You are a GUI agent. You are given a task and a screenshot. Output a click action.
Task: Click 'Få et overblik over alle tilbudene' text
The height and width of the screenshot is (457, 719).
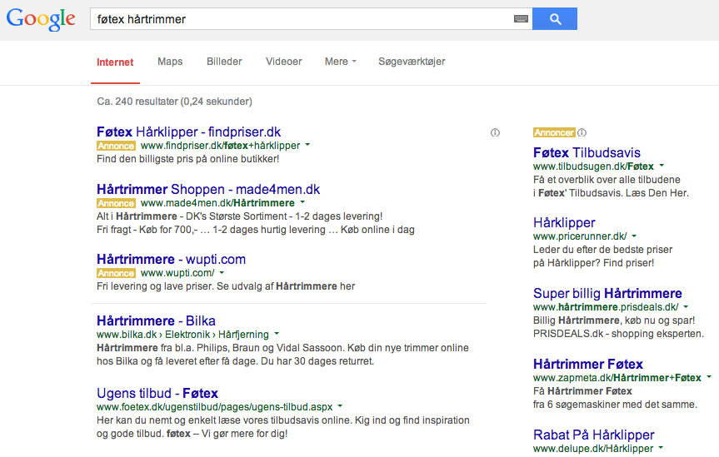[607, 180]
